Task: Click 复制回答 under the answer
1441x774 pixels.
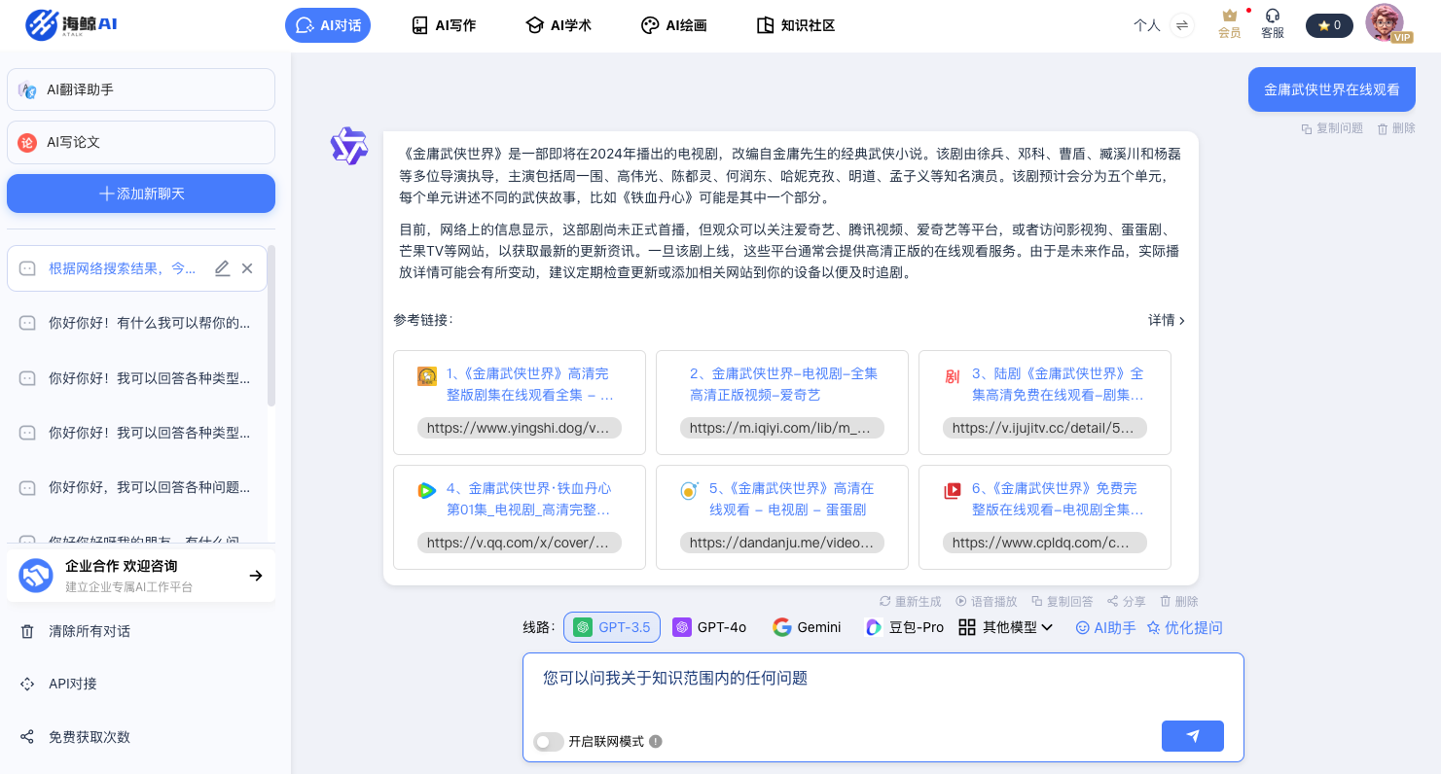Action: (x=1063, y=602)
